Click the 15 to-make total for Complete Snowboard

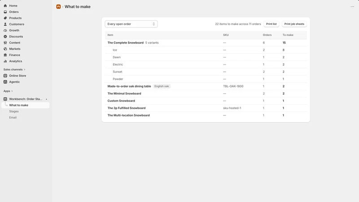coord(284,43)
